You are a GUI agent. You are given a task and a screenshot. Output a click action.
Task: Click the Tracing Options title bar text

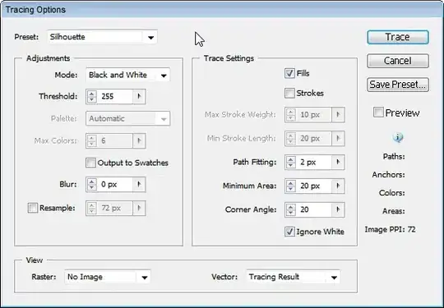(x=35, y=10)
